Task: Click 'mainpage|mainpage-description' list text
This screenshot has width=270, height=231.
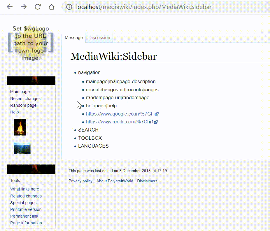Action: click(x=121, y=81)
